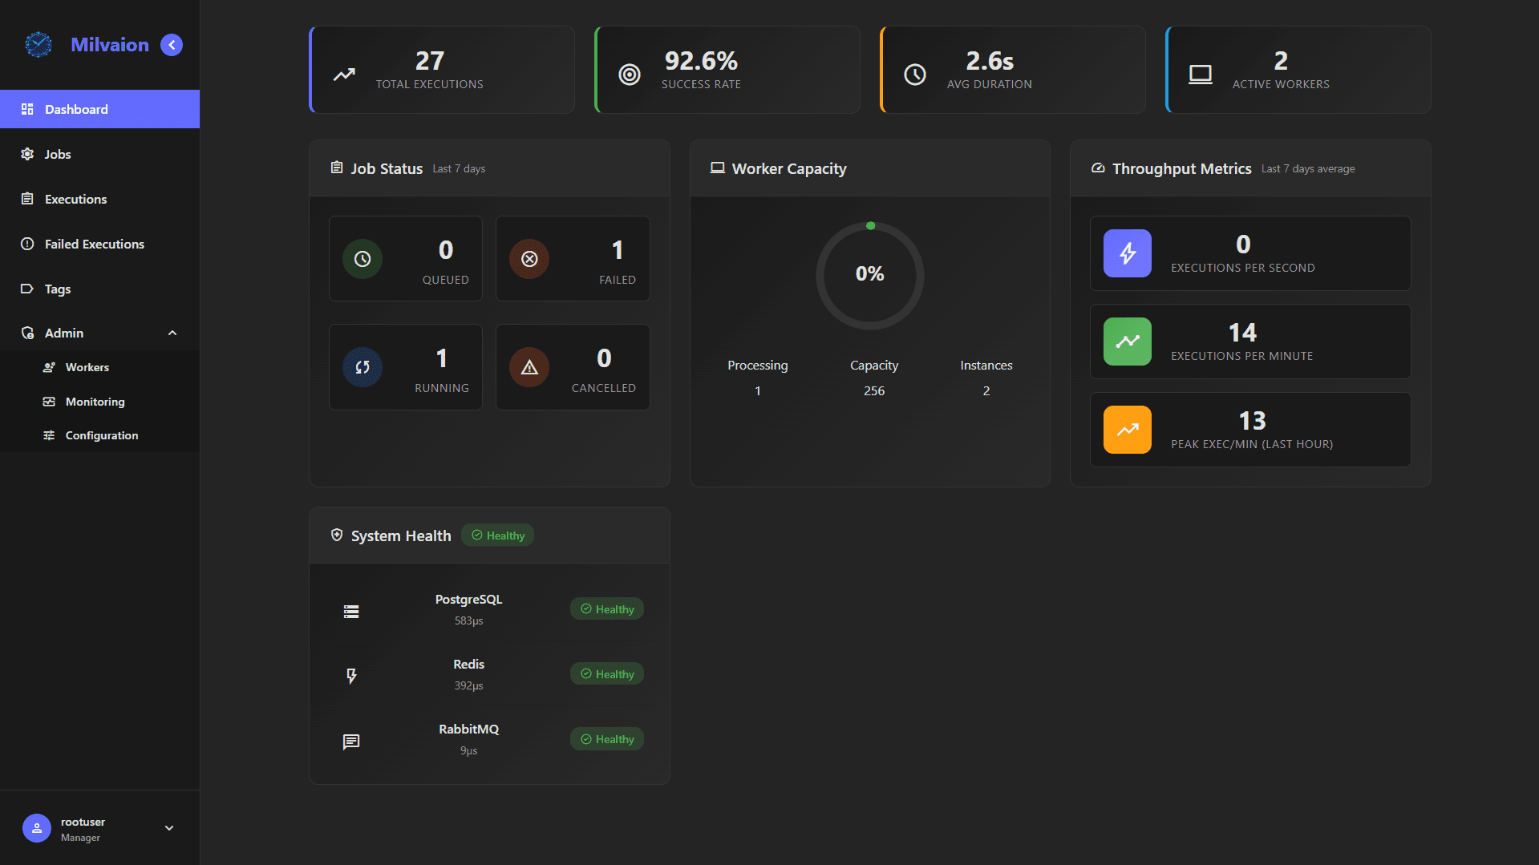1539x865 pixels.
Task: Toggle the PostgreSQL Healthy status badge
Action: [606, 608]
